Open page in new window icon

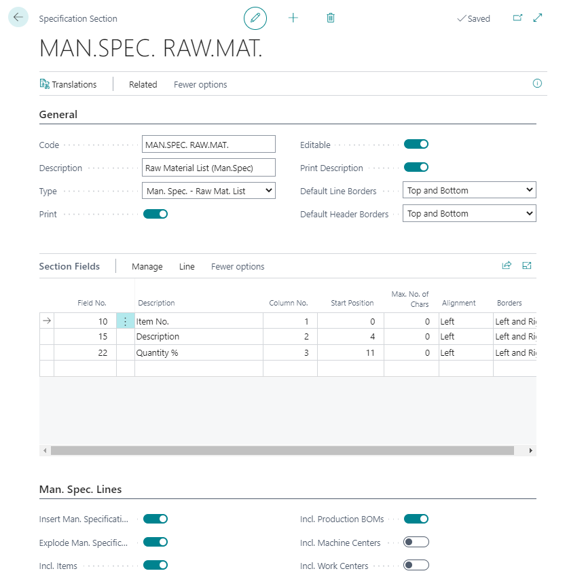pos(517,18)
